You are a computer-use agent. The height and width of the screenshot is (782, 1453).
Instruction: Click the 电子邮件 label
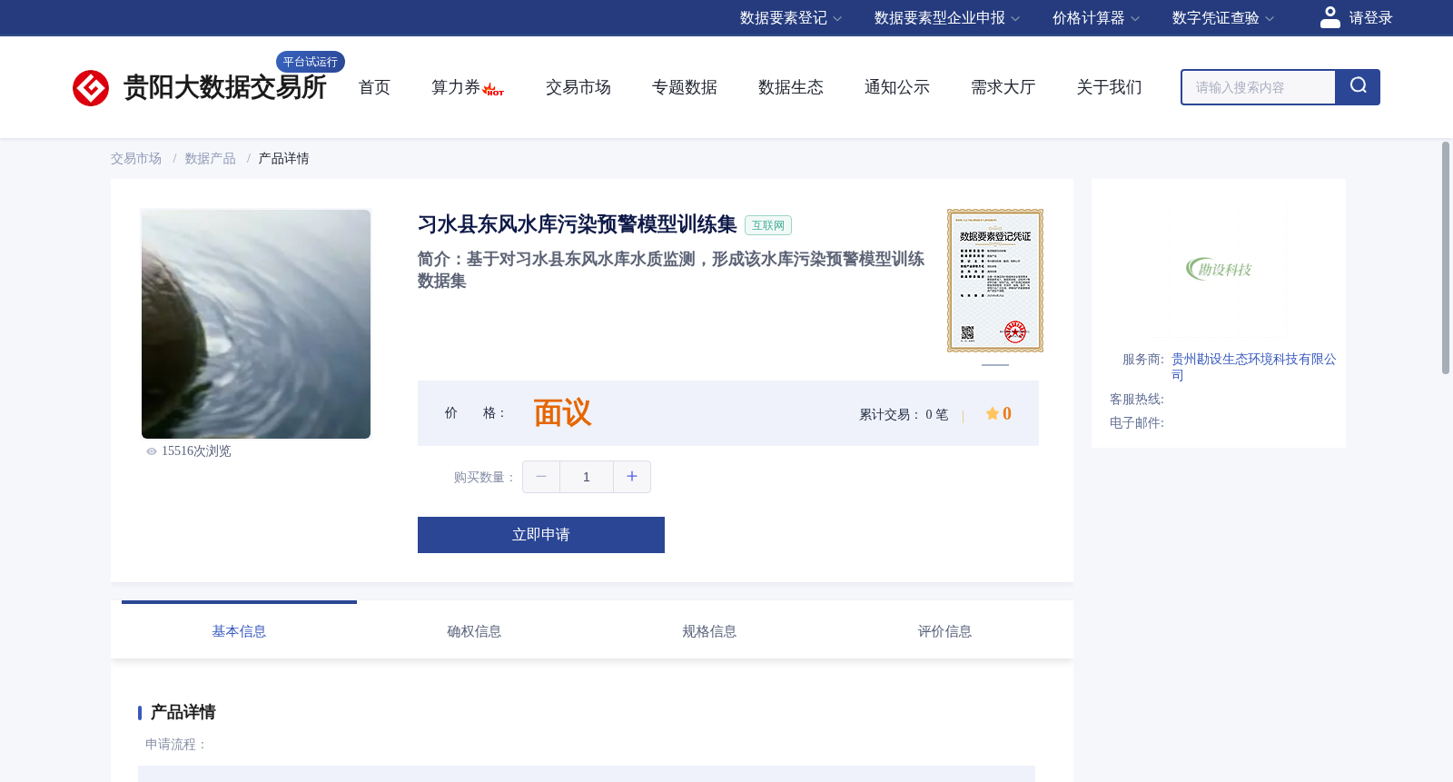click(1137, 423)
